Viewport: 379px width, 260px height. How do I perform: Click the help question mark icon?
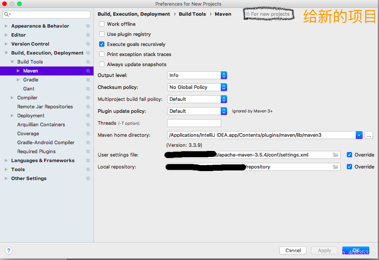coord(9,250)
